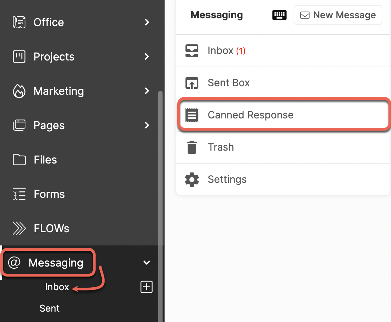Open Trash in Messaging panel
This screenshot has width=391, height=322.
tap(283, 147)
